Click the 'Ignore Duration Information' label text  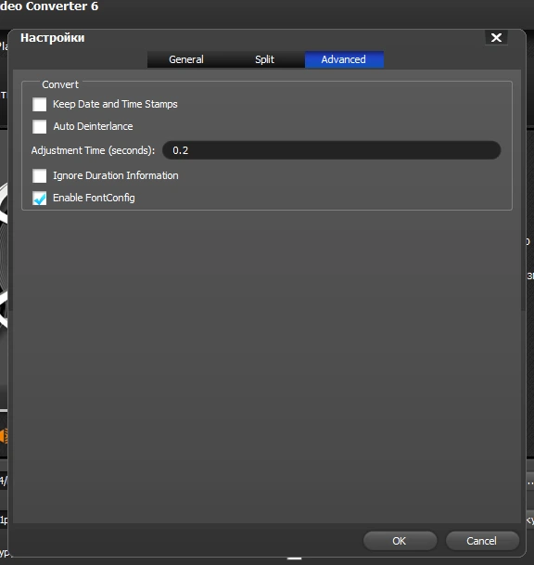coord(116,175)
